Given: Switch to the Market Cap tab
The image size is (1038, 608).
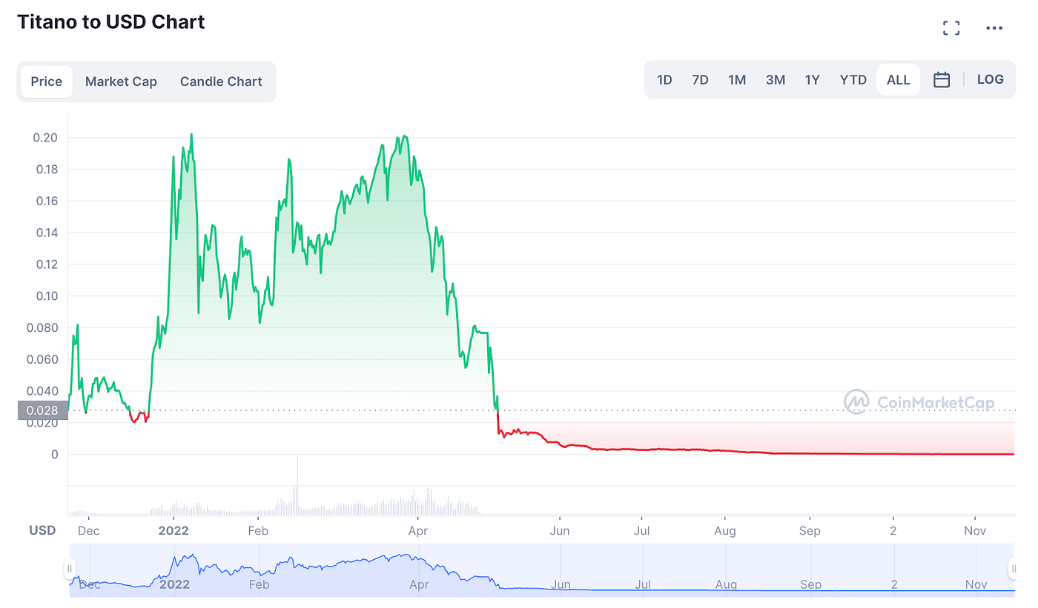Looking at the screenshot, I should click(x=121, y=81).
